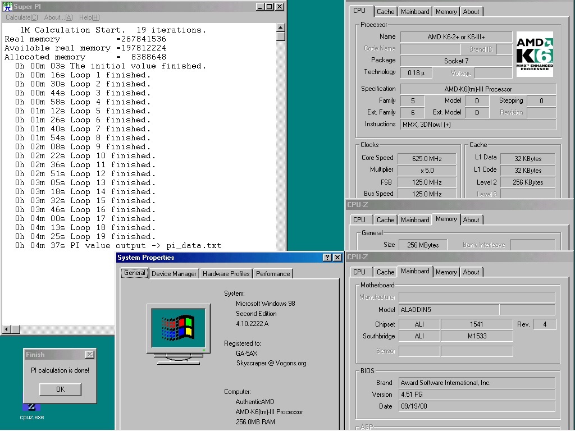Image resolution: width=575 pixels, height=431 pixels.
Task: Open About tab in top CPU-Z window
Action: (471, 12)
